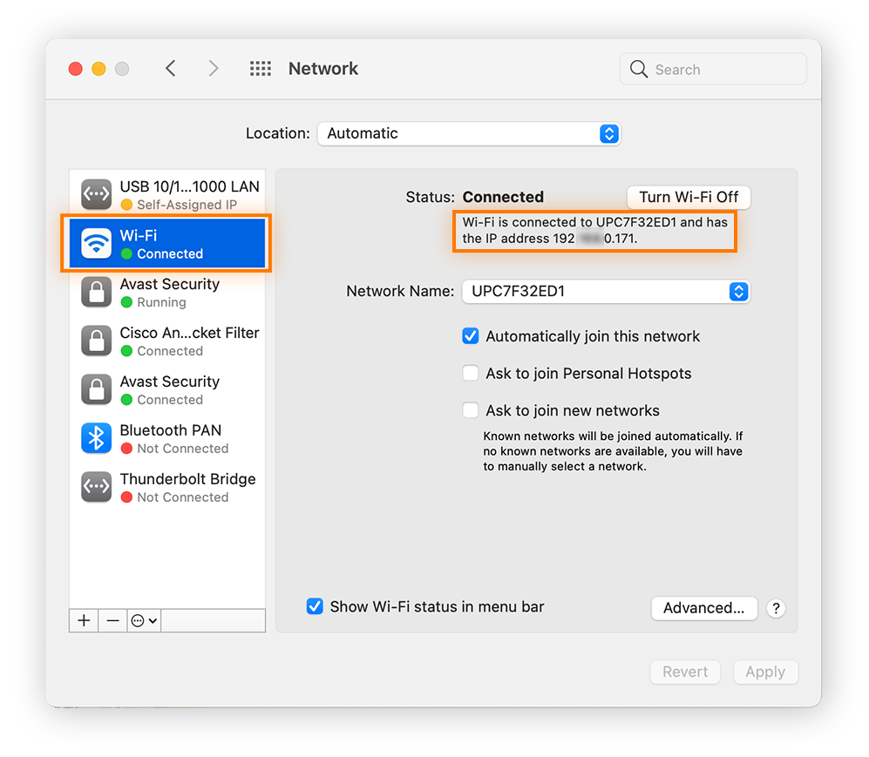Click the Thunderbolt Bridge icon
Viewport: 869px width, 757px height.
96,487
